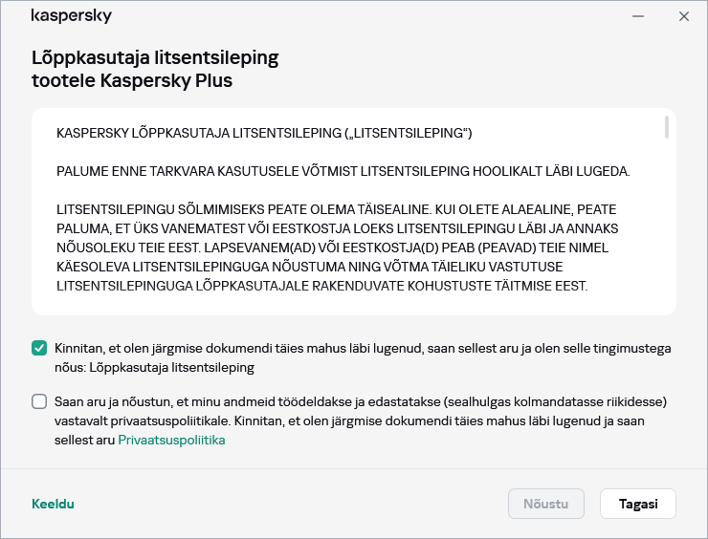708x539 pixels.
Task: Click the Kaspersky logo in title bar
Action: 71,16
